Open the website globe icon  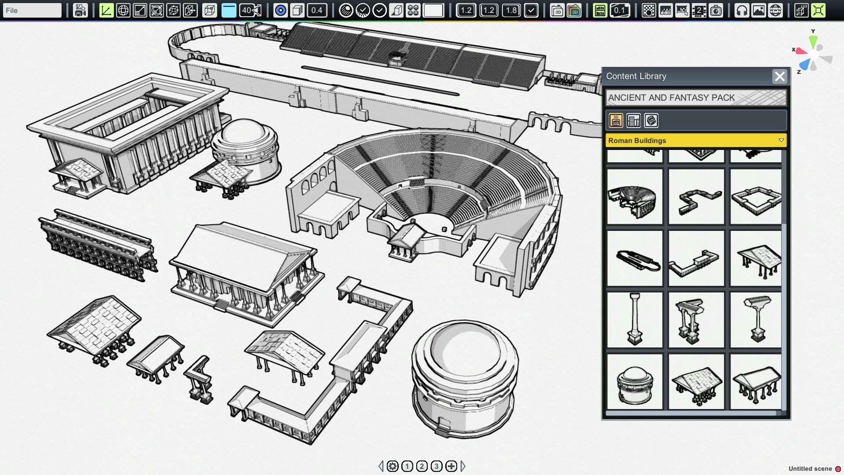775,10
